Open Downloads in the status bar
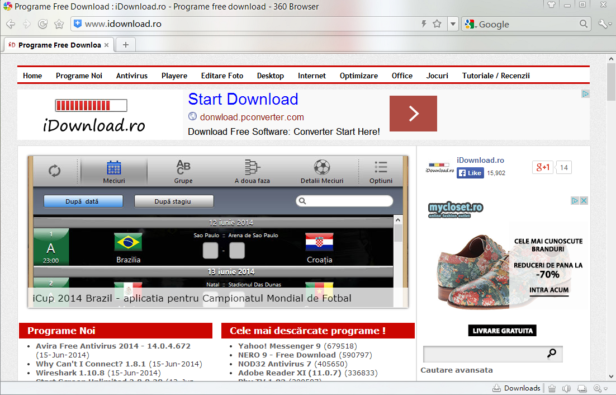The width and height of the screenshot is (616, 395). point(517,388)
